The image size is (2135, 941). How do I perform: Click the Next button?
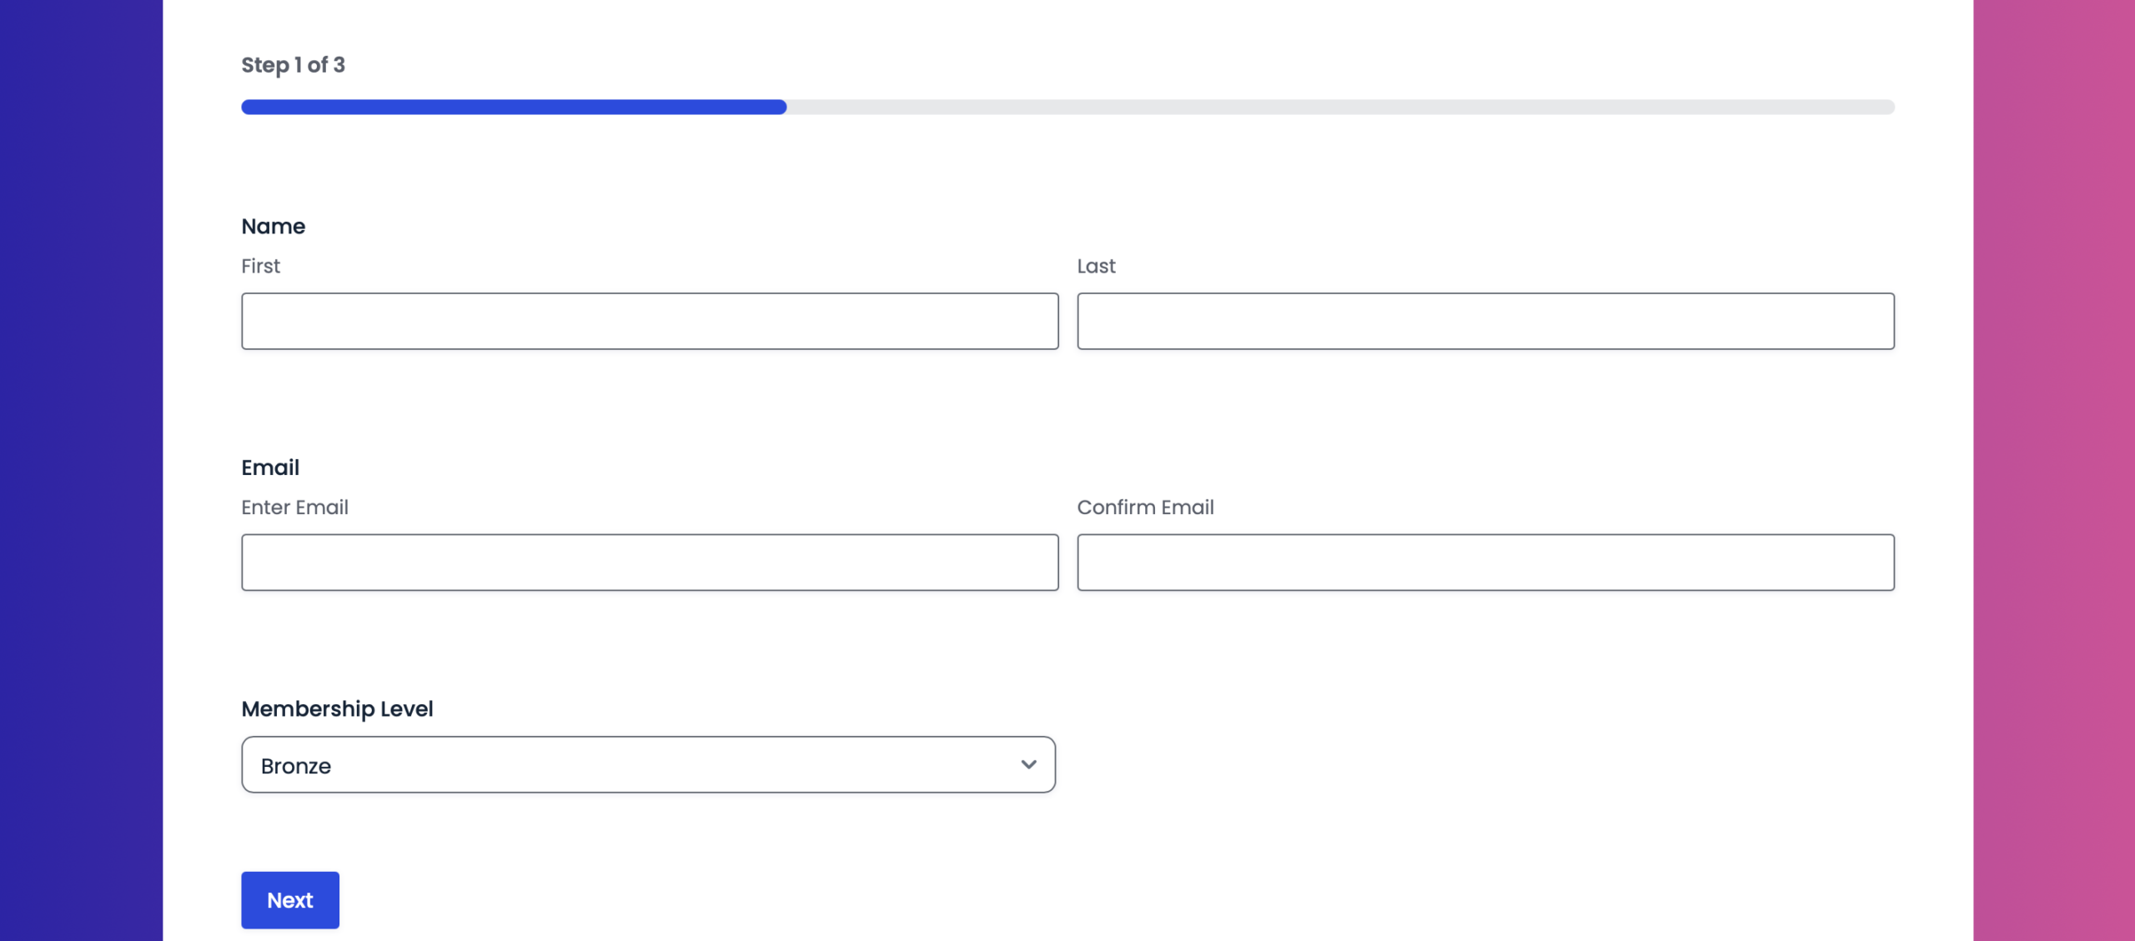point(289,899)
